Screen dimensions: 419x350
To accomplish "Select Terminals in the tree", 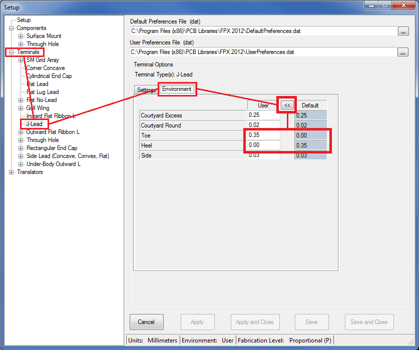I will pos(28,52).
